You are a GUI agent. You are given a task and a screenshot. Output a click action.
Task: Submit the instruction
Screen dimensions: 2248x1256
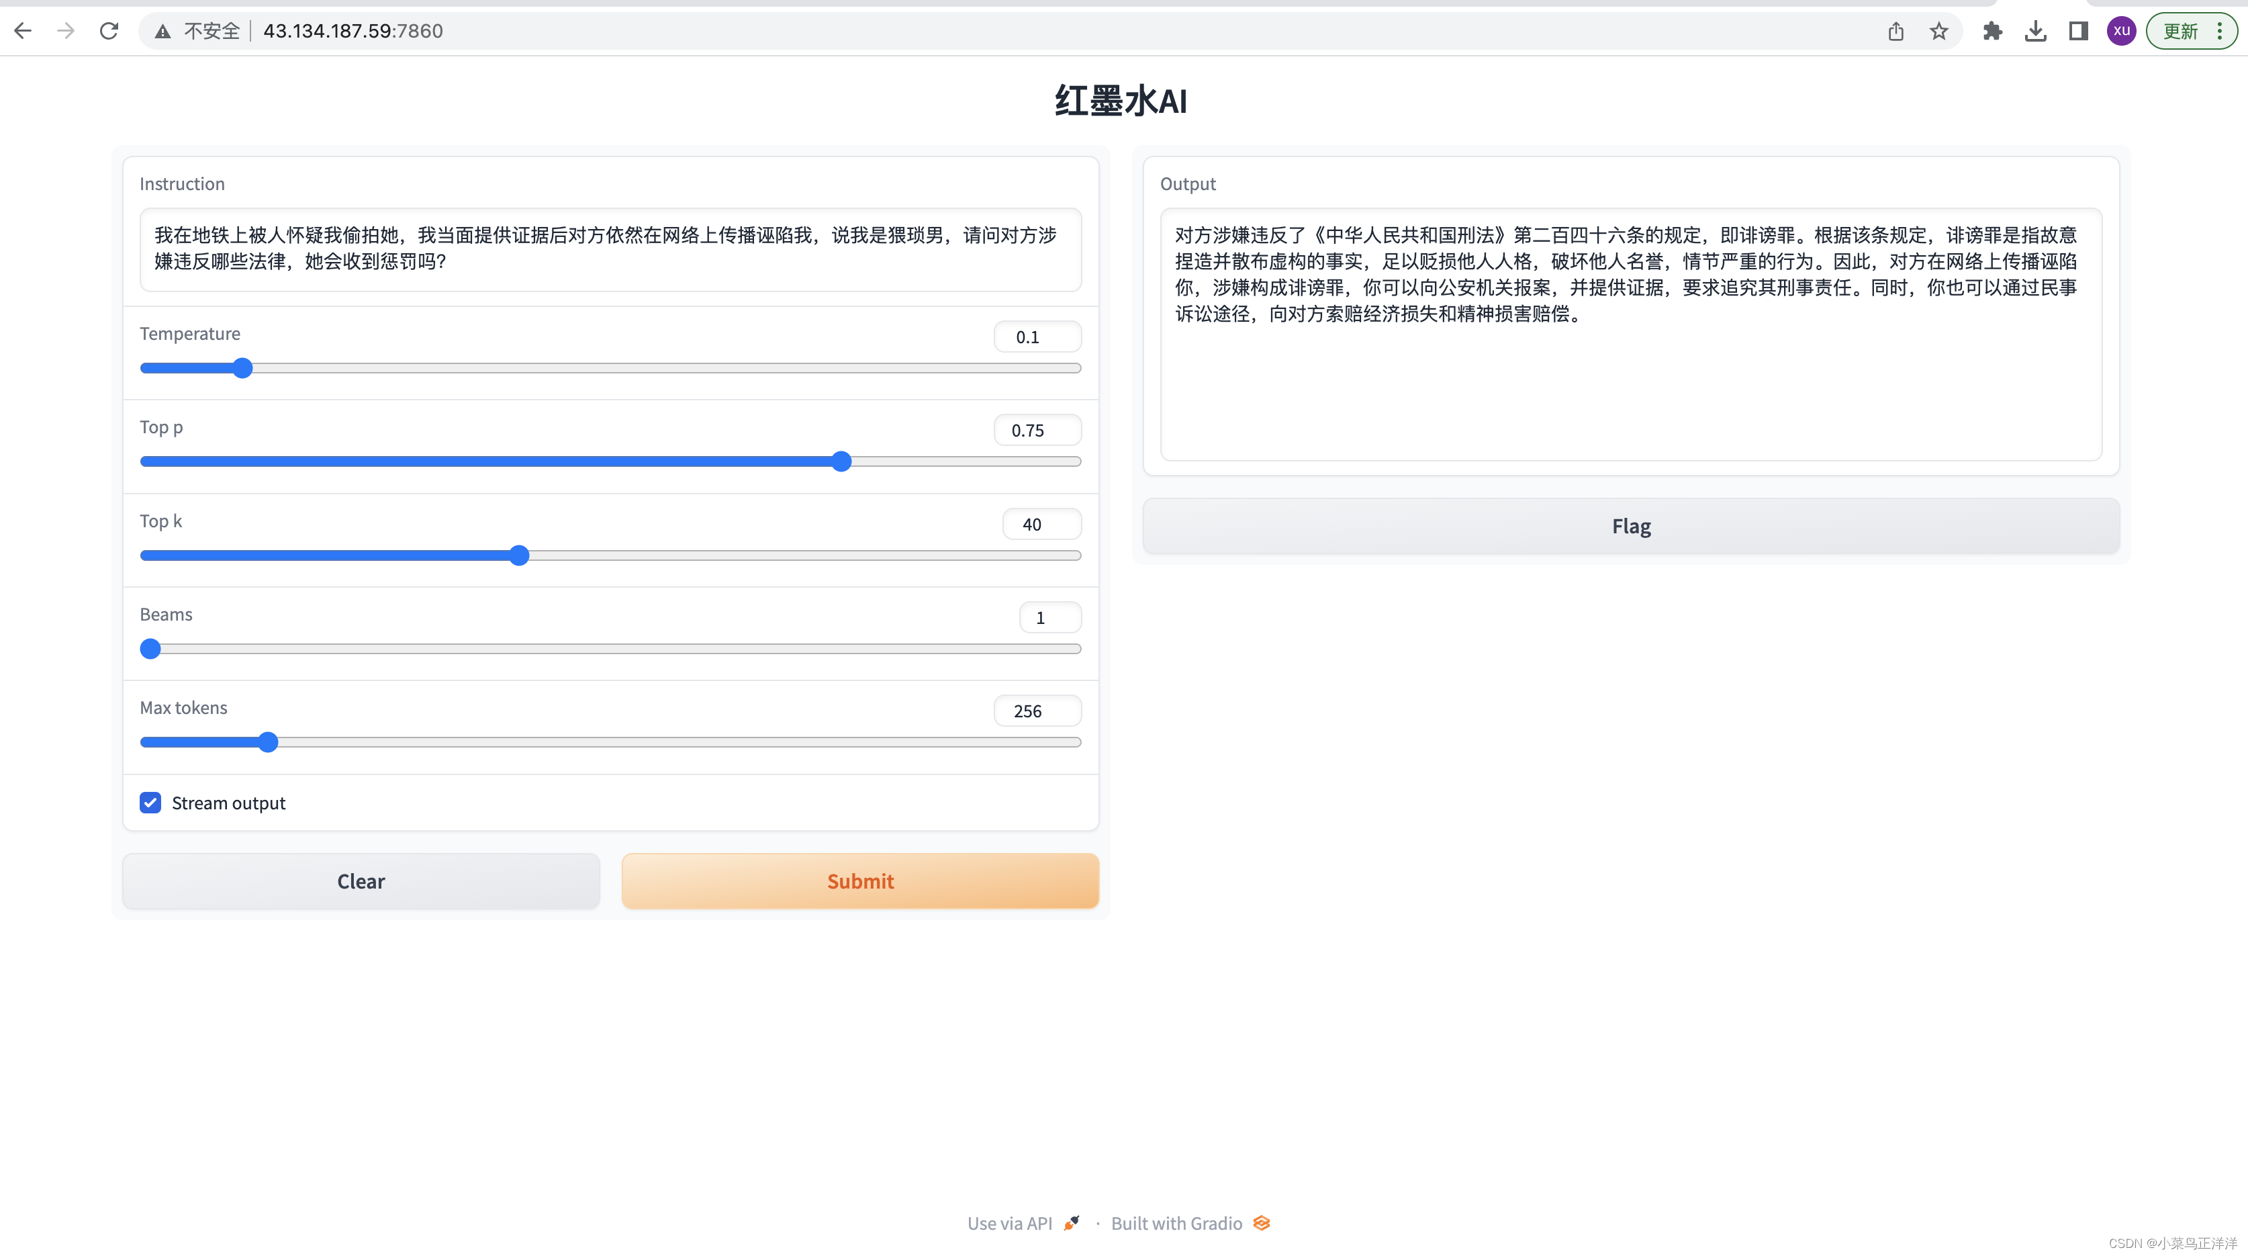tap(859, 882)
